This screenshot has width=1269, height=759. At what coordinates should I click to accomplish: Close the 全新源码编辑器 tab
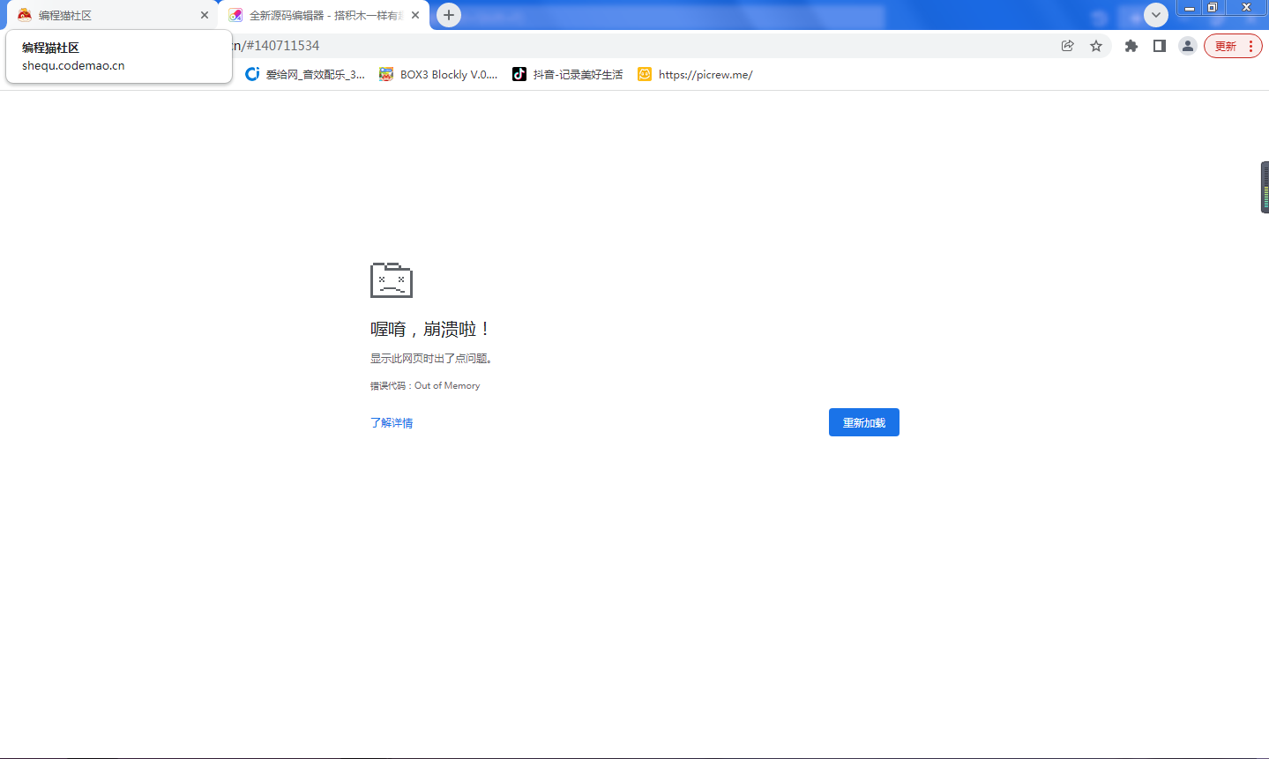pos(415,15)
